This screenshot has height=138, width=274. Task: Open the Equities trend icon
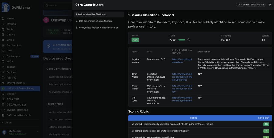[x=3, y=72]
